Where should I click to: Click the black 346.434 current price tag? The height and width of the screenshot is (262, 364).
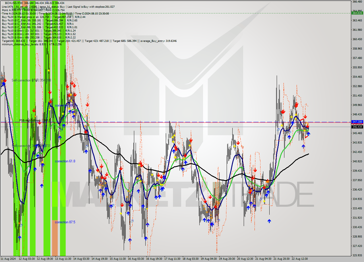[x=357, y=127]
